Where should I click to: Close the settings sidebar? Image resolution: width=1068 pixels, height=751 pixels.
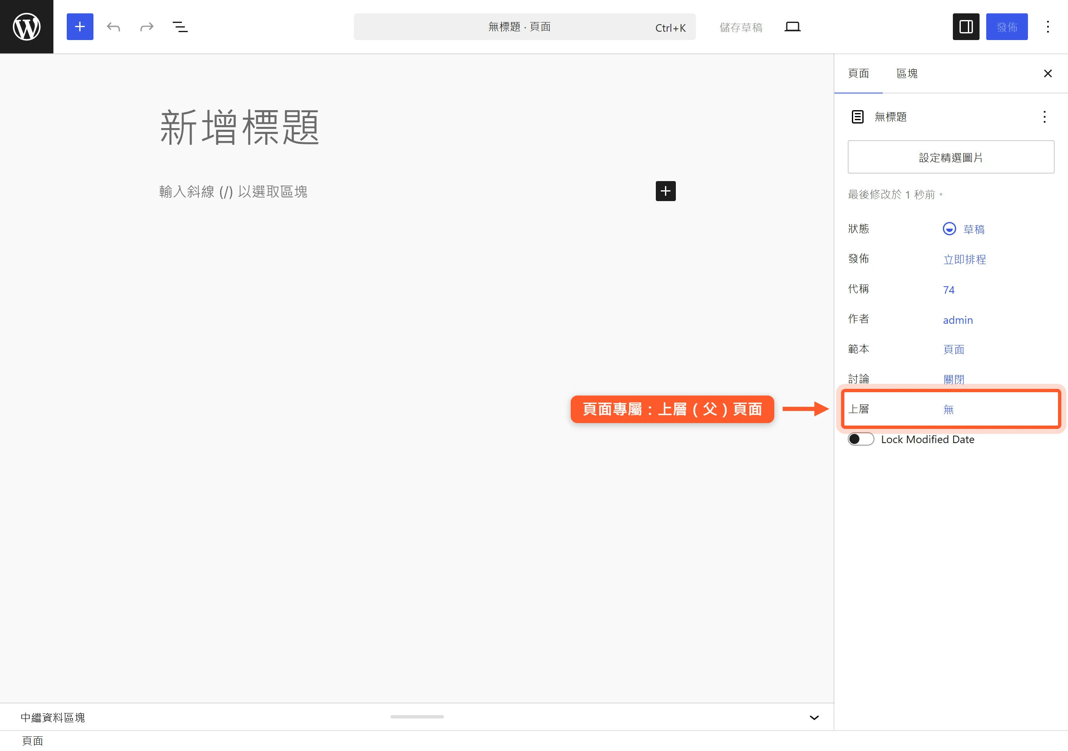(x=1048, y=73)
